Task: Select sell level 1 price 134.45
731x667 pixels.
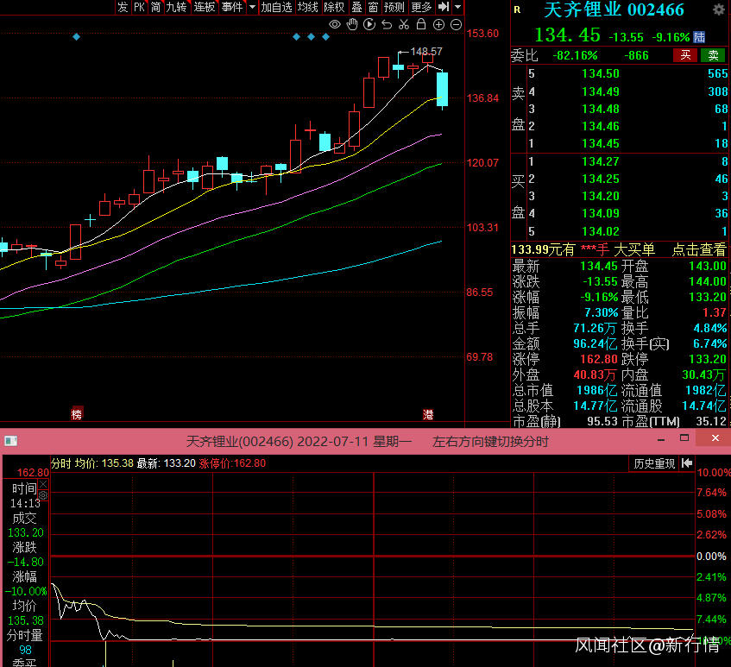Action: point(601,143)
